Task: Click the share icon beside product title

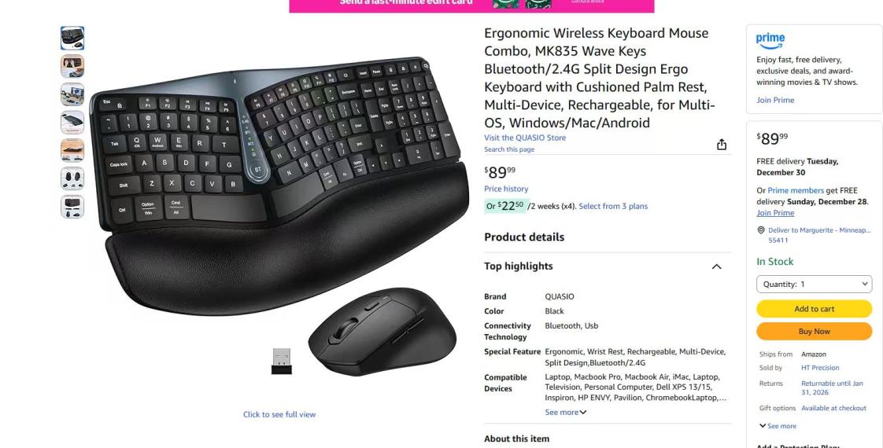Action: (722, 145)
